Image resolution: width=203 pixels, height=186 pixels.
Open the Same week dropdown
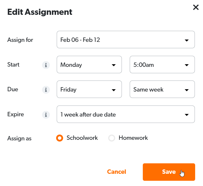pyautogui.click(x=162, y=90)
